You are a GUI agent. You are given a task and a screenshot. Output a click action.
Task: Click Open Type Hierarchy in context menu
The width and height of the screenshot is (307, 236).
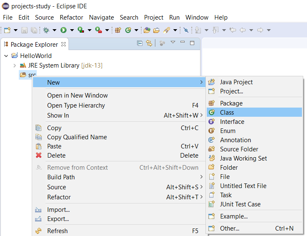pyautogui.click(x=119, y=105)
